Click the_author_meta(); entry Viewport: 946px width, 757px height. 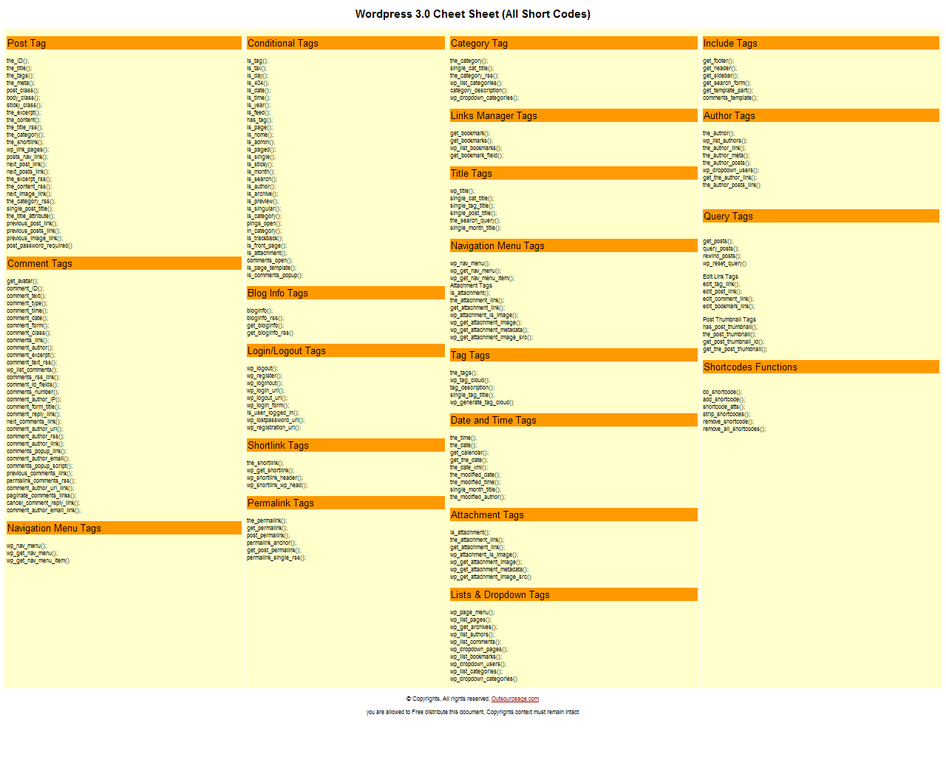pyautogui.click(x=726, y=155)
